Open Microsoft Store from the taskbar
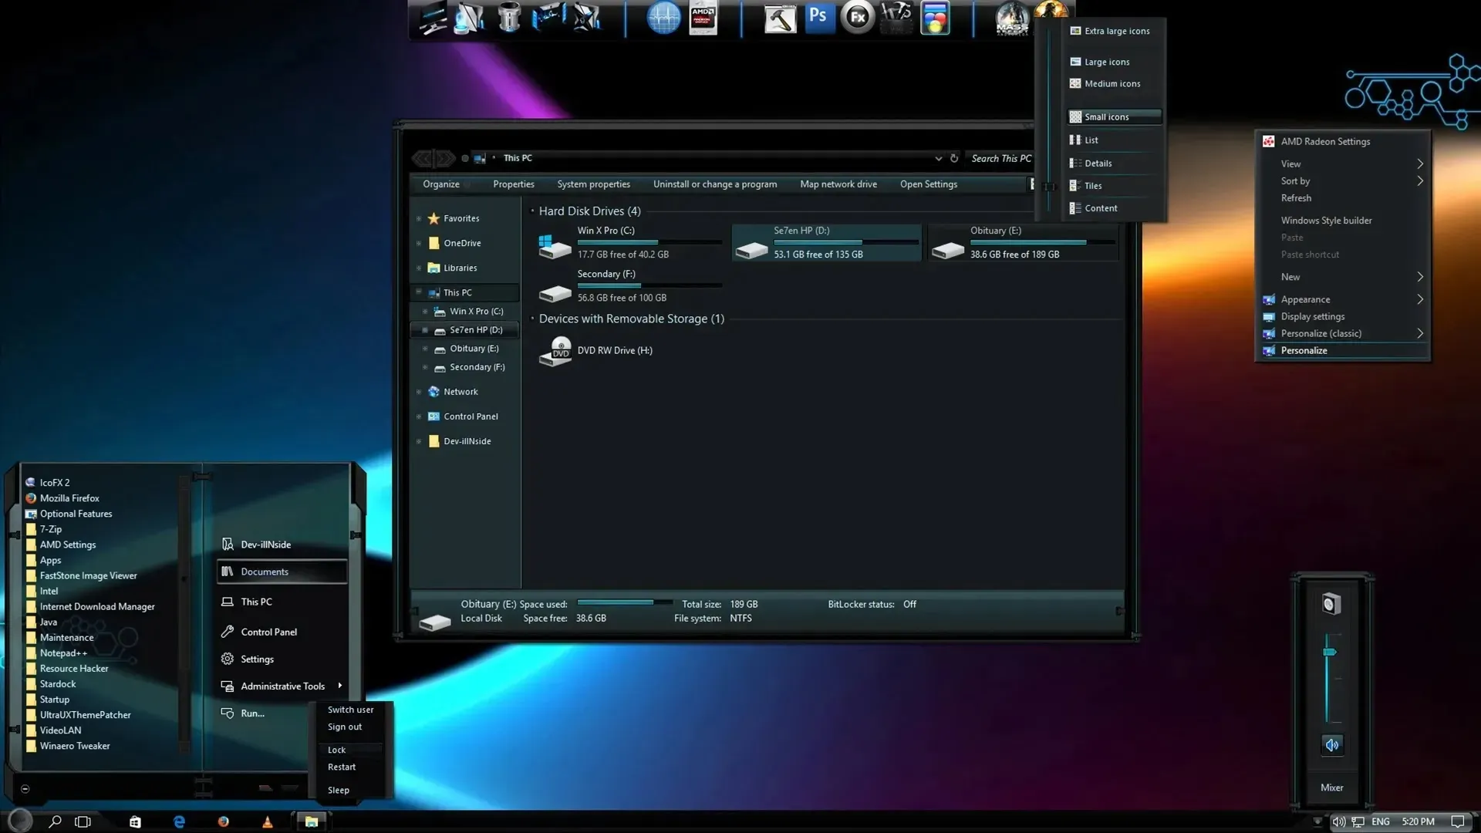1481x833 pixels. tap(135, 821)
